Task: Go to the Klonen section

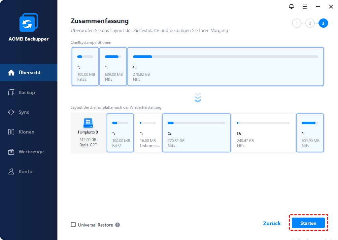Action: click(x=29, y=132)
